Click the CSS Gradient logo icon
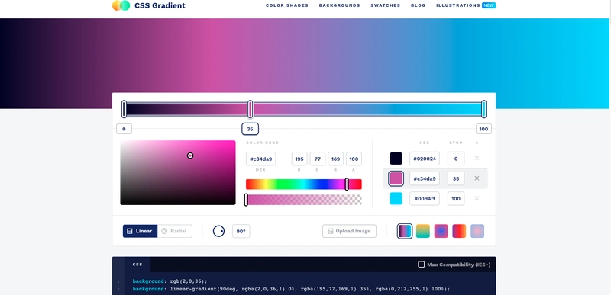The width and height of the screenshot is (611, 295). [x=121, y=5]
